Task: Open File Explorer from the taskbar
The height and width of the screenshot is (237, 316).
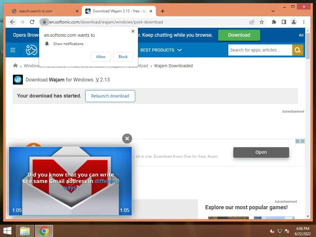Action: click(25, 231)
